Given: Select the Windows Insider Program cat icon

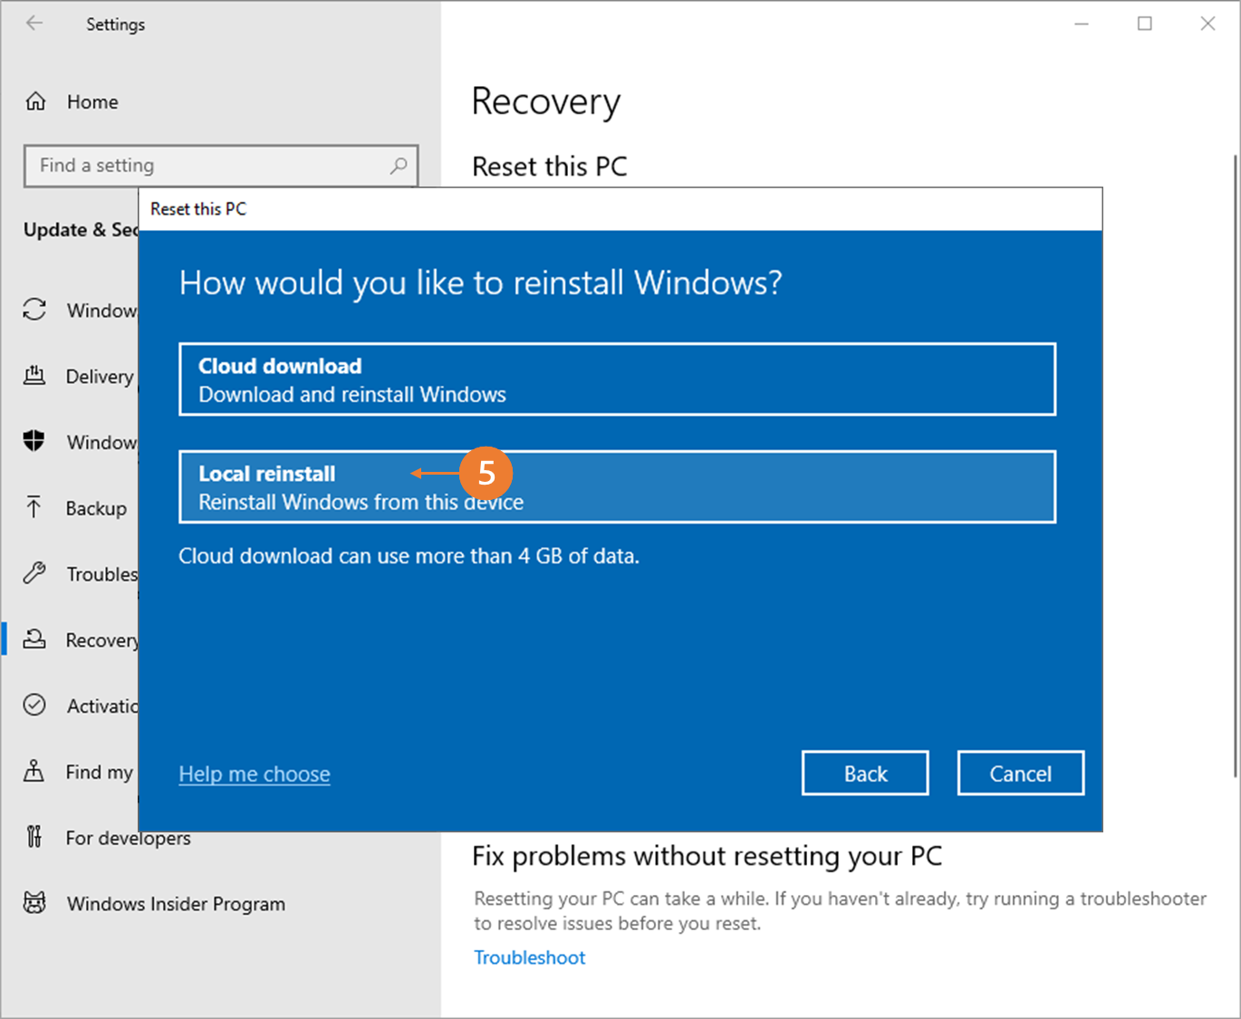Looking at the screenshot, I should [x=34, y=903].
